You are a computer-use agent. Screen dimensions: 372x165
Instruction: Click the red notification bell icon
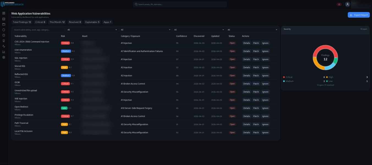click(x=339, y=4)
